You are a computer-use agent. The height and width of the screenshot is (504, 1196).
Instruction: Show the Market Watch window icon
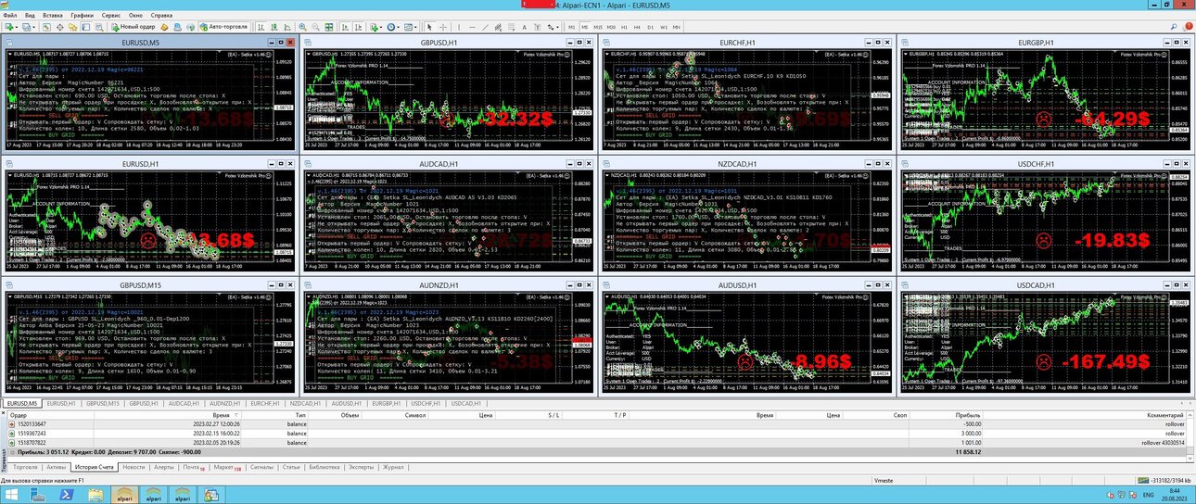pyautogui.click(x=45, y=27)
